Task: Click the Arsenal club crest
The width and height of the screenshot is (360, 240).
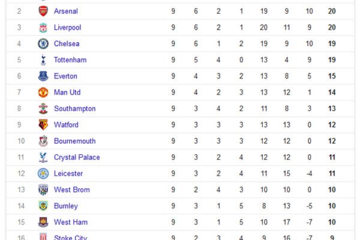Action: 43,11
